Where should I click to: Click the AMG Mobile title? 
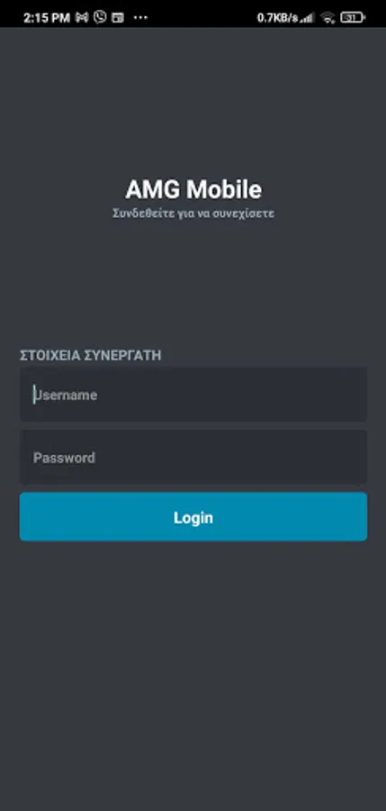pyautogui.click(x=193, y=190)
